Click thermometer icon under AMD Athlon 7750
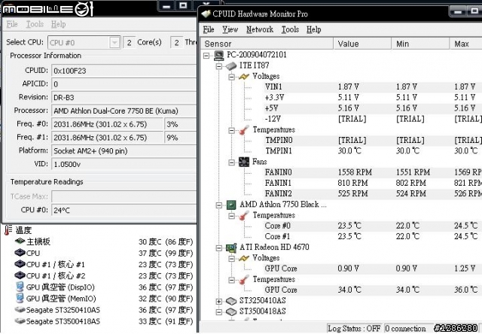This screenshot has width=482, height=334. [x=244, y=215]
